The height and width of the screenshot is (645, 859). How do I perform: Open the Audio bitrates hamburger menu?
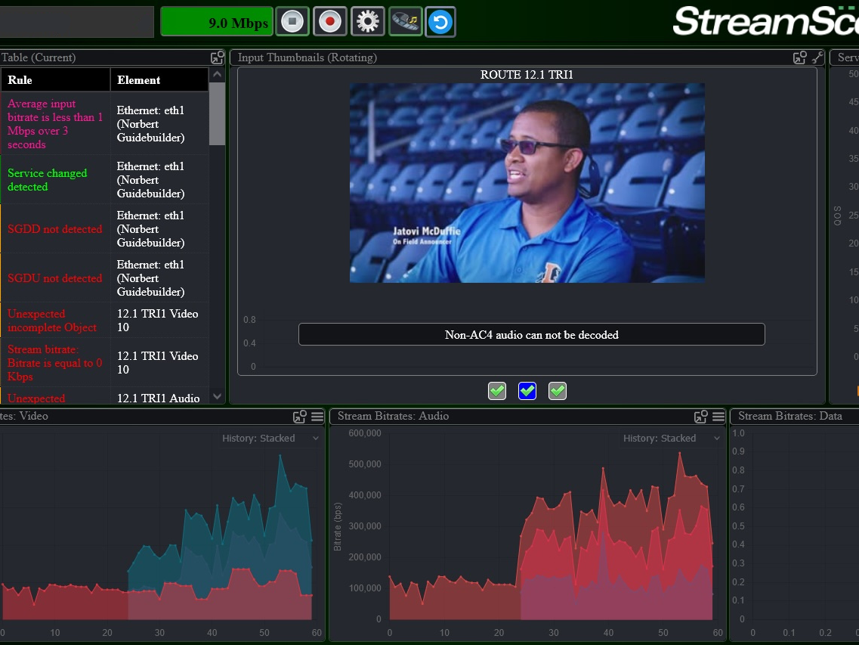pos(718,417)
